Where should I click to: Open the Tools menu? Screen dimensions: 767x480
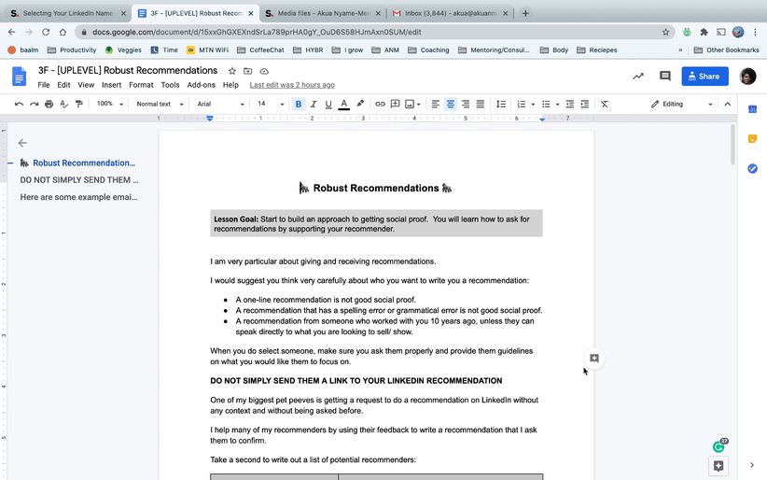click(170, 85)
